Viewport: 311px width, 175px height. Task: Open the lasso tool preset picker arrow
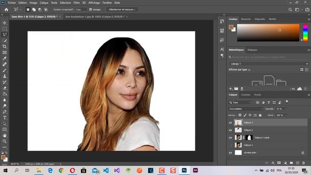[x=20, y=10]
